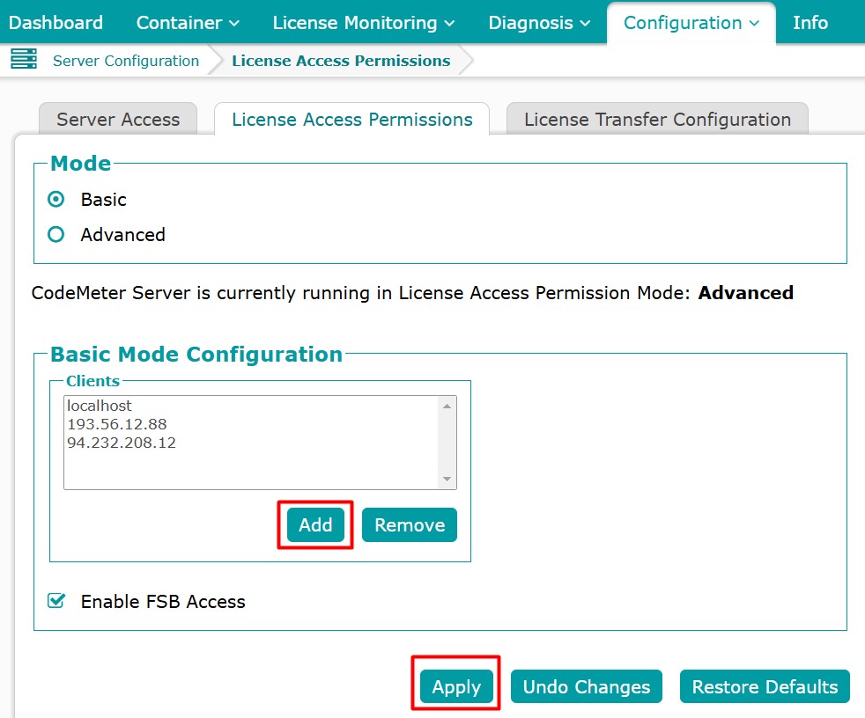Toggle the Enable FSB Access checkbox
This screenshot has width=865, height=718.
56,602
